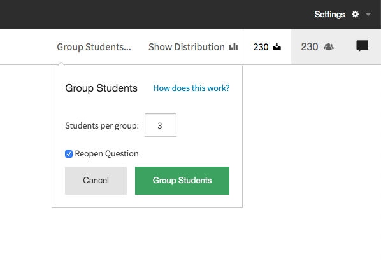The image size is (381, 278).
Task: Click the popup pointer arrow under Group Students...
Action: coord(61,64)
